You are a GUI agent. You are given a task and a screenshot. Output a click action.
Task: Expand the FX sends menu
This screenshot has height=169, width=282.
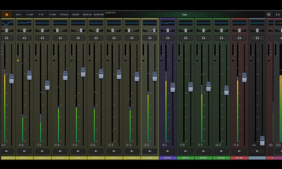pyautogui.click(x=41, y=15)
